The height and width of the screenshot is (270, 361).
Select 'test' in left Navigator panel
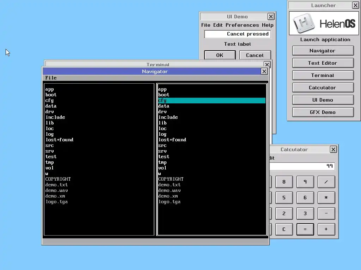click(x=99, y=157)
